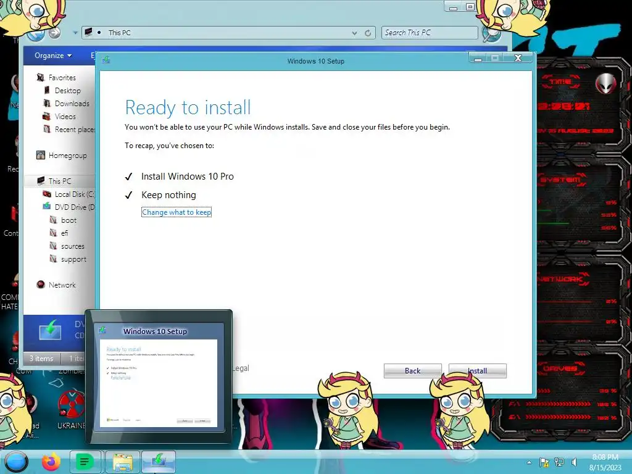Select Recent places in the Explorer sidebar
Image resolution: width=632 pixels, height=474 pixels.
pyautogui.click(x=75, y=130)
